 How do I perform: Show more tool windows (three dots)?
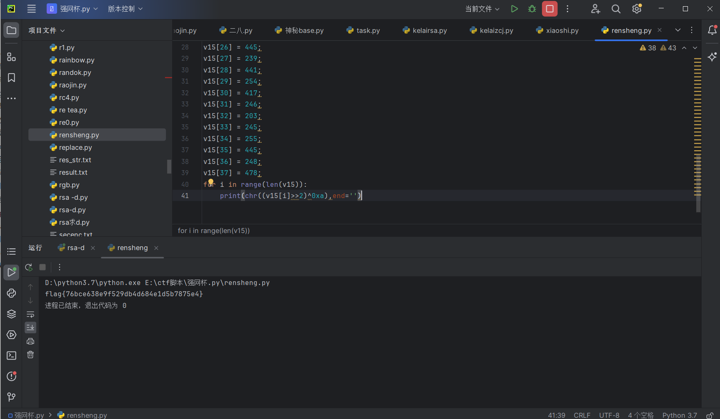[x=11, y=99]
